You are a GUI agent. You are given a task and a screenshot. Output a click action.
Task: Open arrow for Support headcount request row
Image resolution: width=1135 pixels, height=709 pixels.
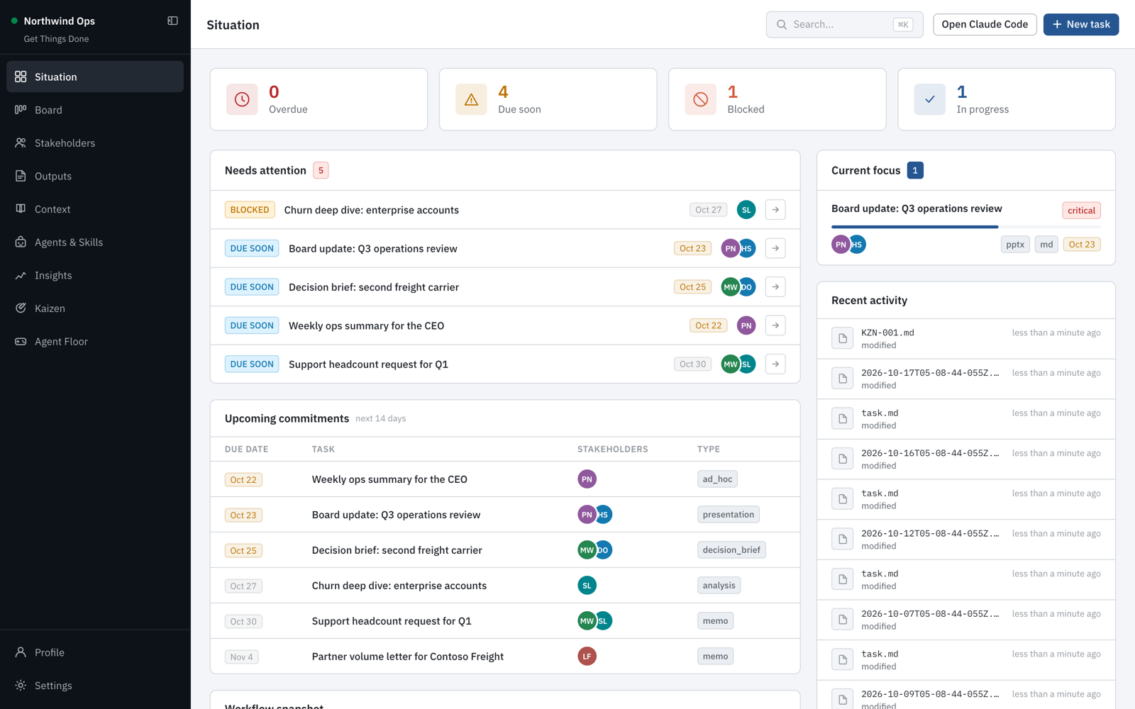pyautogui.click(x=775, y=364)
